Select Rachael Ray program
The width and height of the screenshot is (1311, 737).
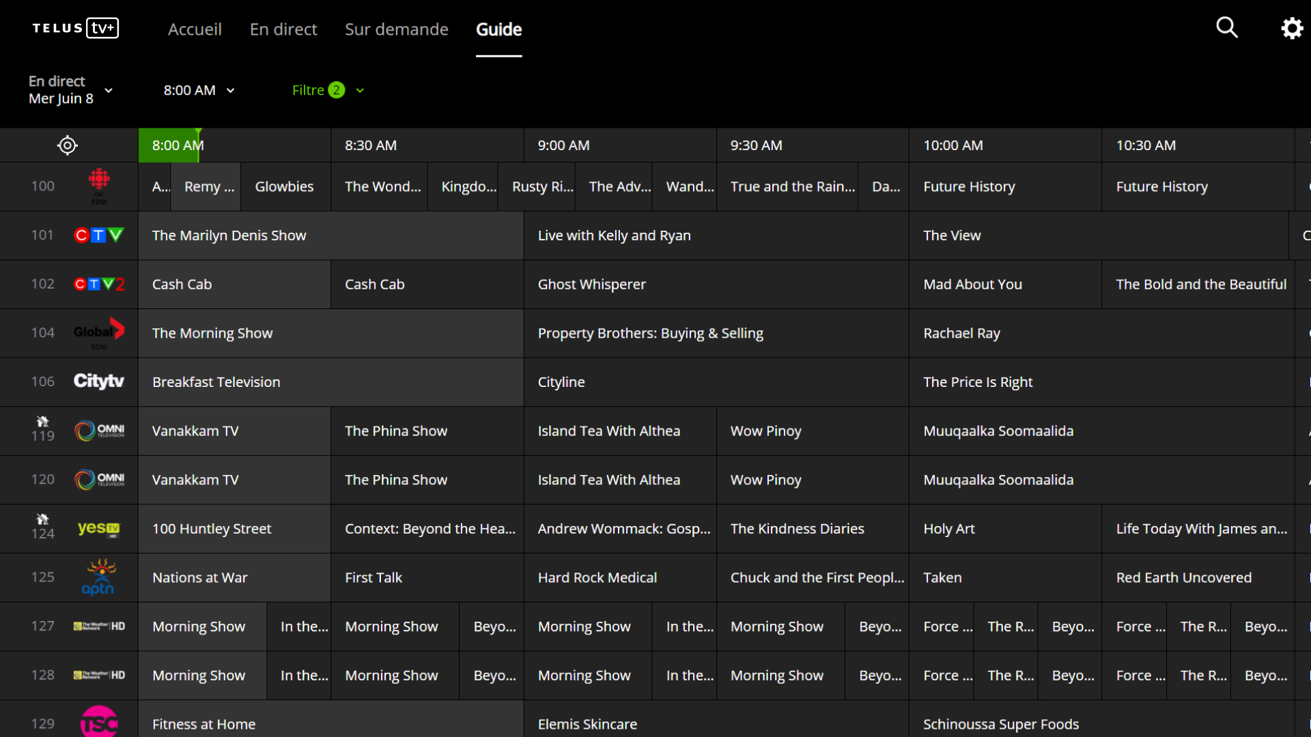(1102, 333)
